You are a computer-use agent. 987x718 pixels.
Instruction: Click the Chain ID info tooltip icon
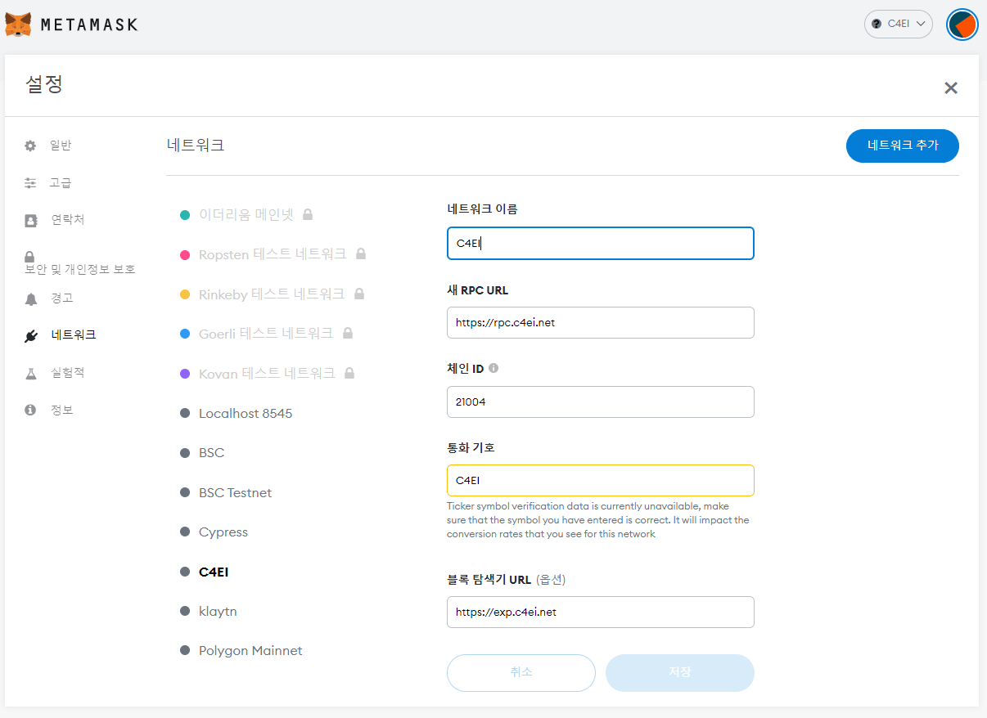pyautogui.click(x=493, y=368)
